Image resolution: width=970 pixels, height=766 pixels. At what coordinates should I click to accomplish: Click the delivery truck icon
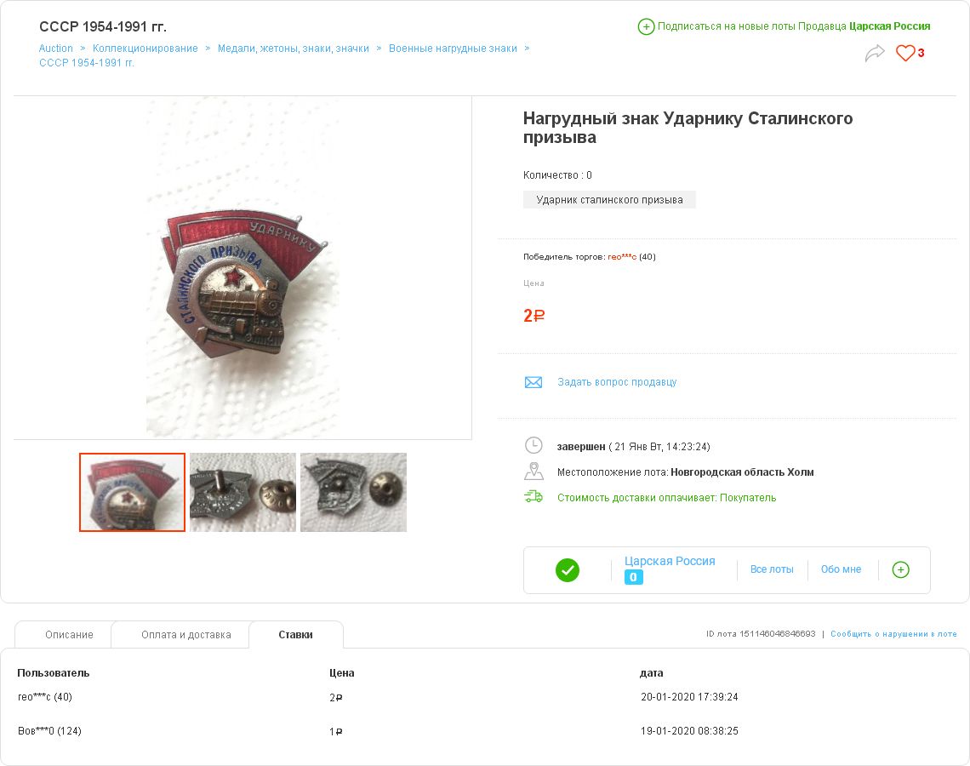click(x=533, y=496)
